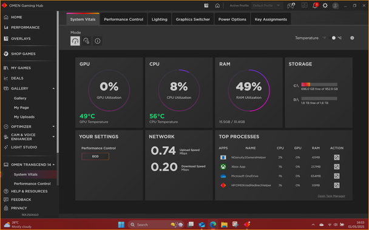This screenshot has height=230, width=369.
Task: Switch to Key Assignments tab
Action: pyautogui.click(x=271, y=19)
